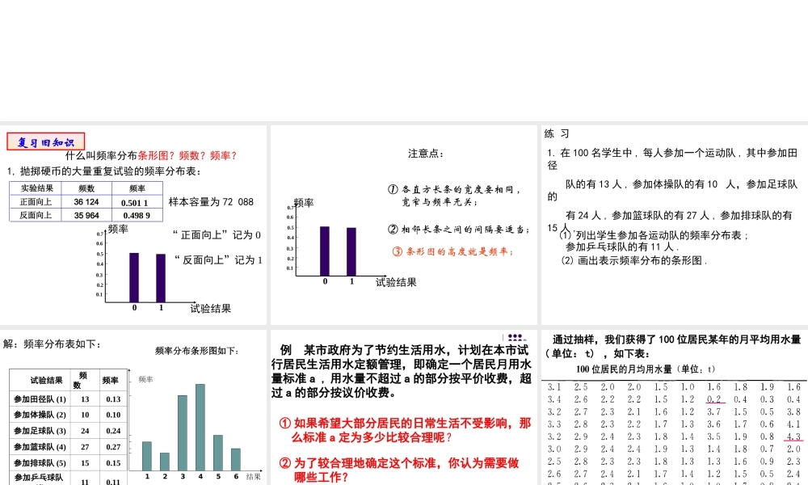Open the 100位居民 water usage data slide
The image size is (808, 485).
[675, 407]
